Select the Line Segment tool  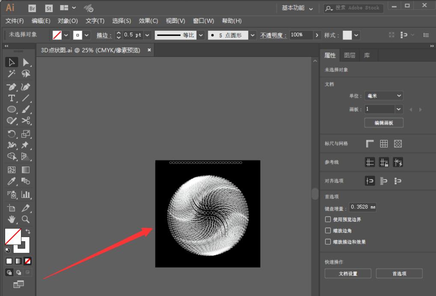[x=26, y=98]
